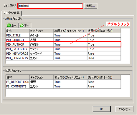Select the PID_COMMENTS row name
137x115 pixels.
pos(18,58)
